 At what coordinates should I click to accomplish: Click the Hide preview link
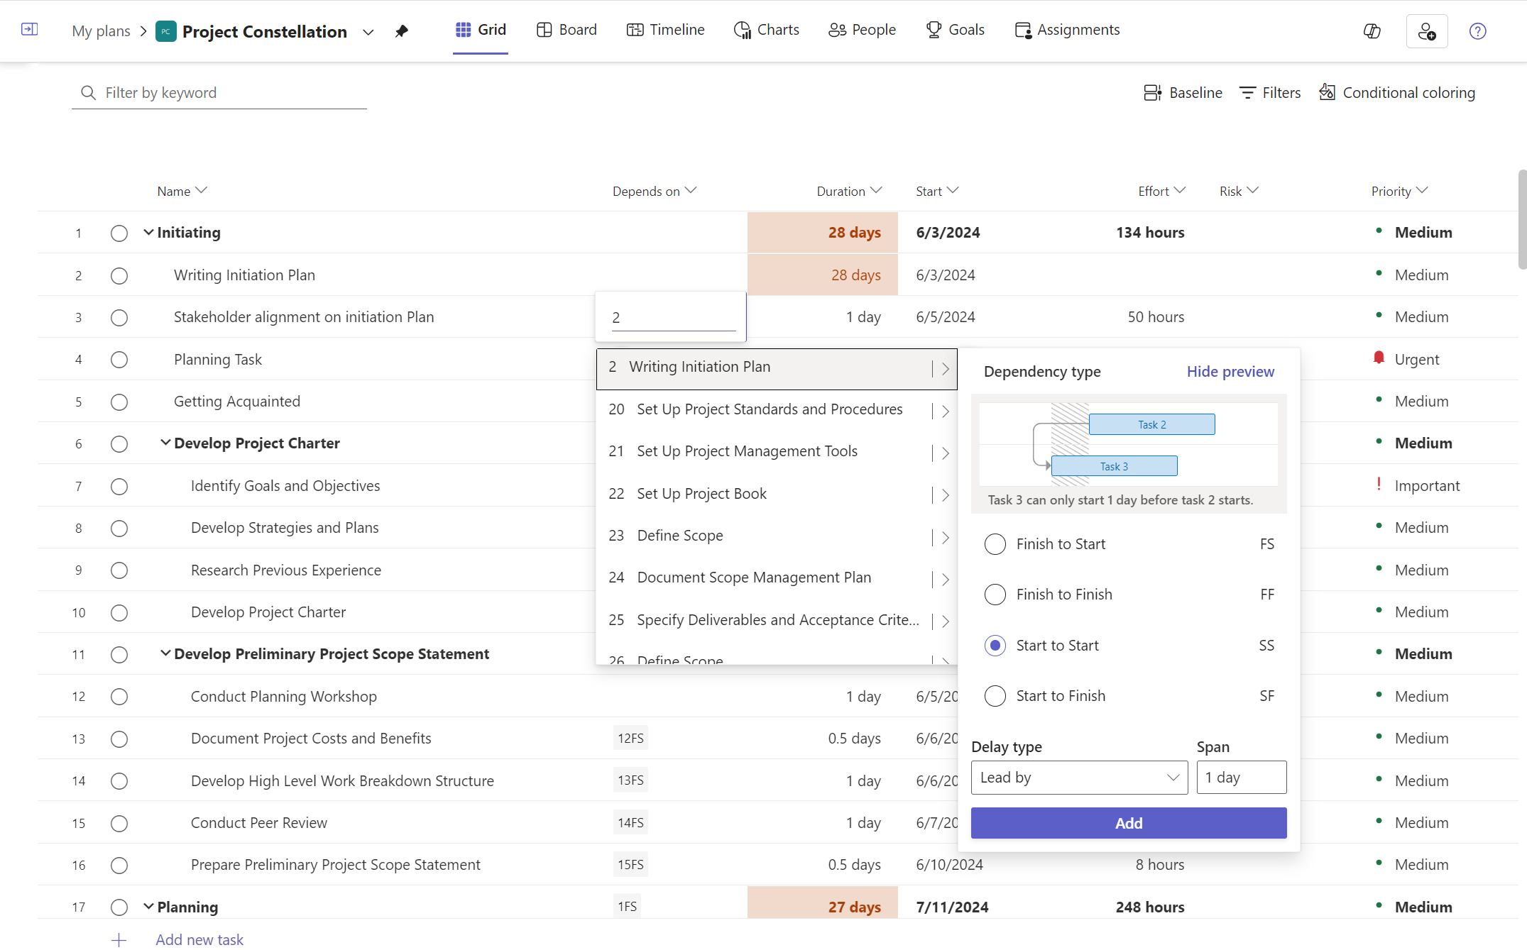click(x=1230, y=372)
